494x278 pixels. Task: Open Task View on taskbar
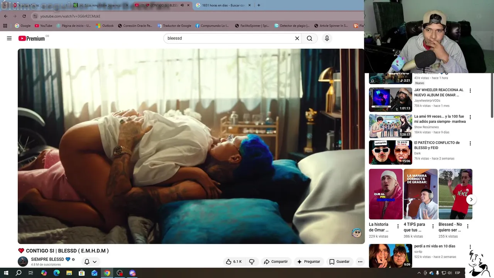[31, 273]
